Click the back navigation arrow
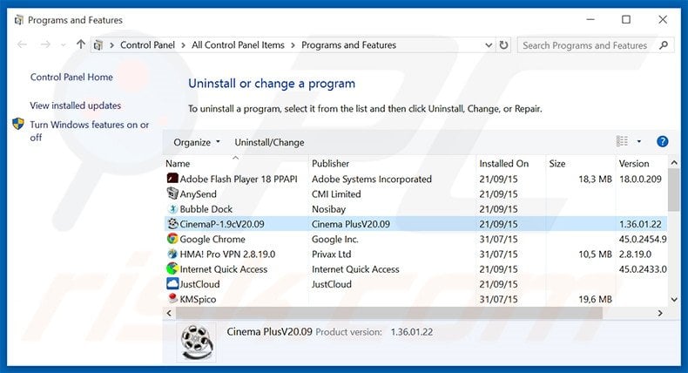Image resolution: width=688 pixels, height=373 pixels. pyautogui.click(x=22, y=44)
